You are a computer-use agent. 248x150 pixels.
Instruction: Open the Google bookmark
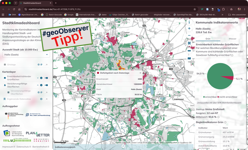coord(69,15)
